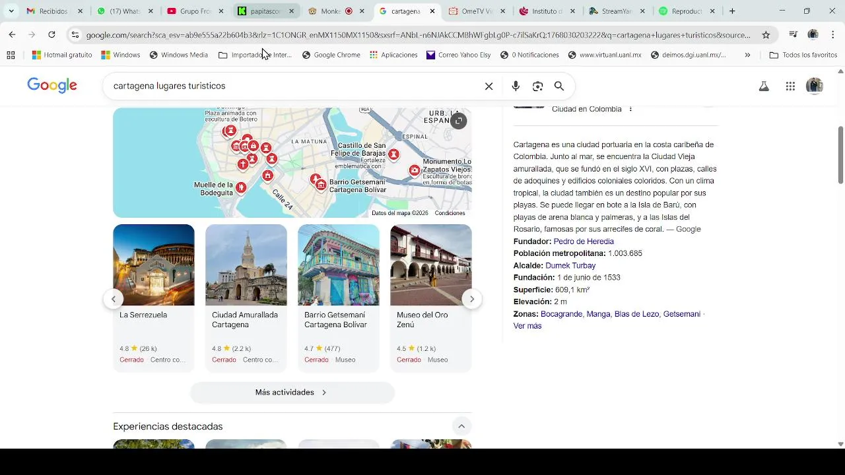Open the Ciudad Amurallada Cartagena photo
This screenshot has width=845, height=475.
pyautogui.click(x=246, y=265)
